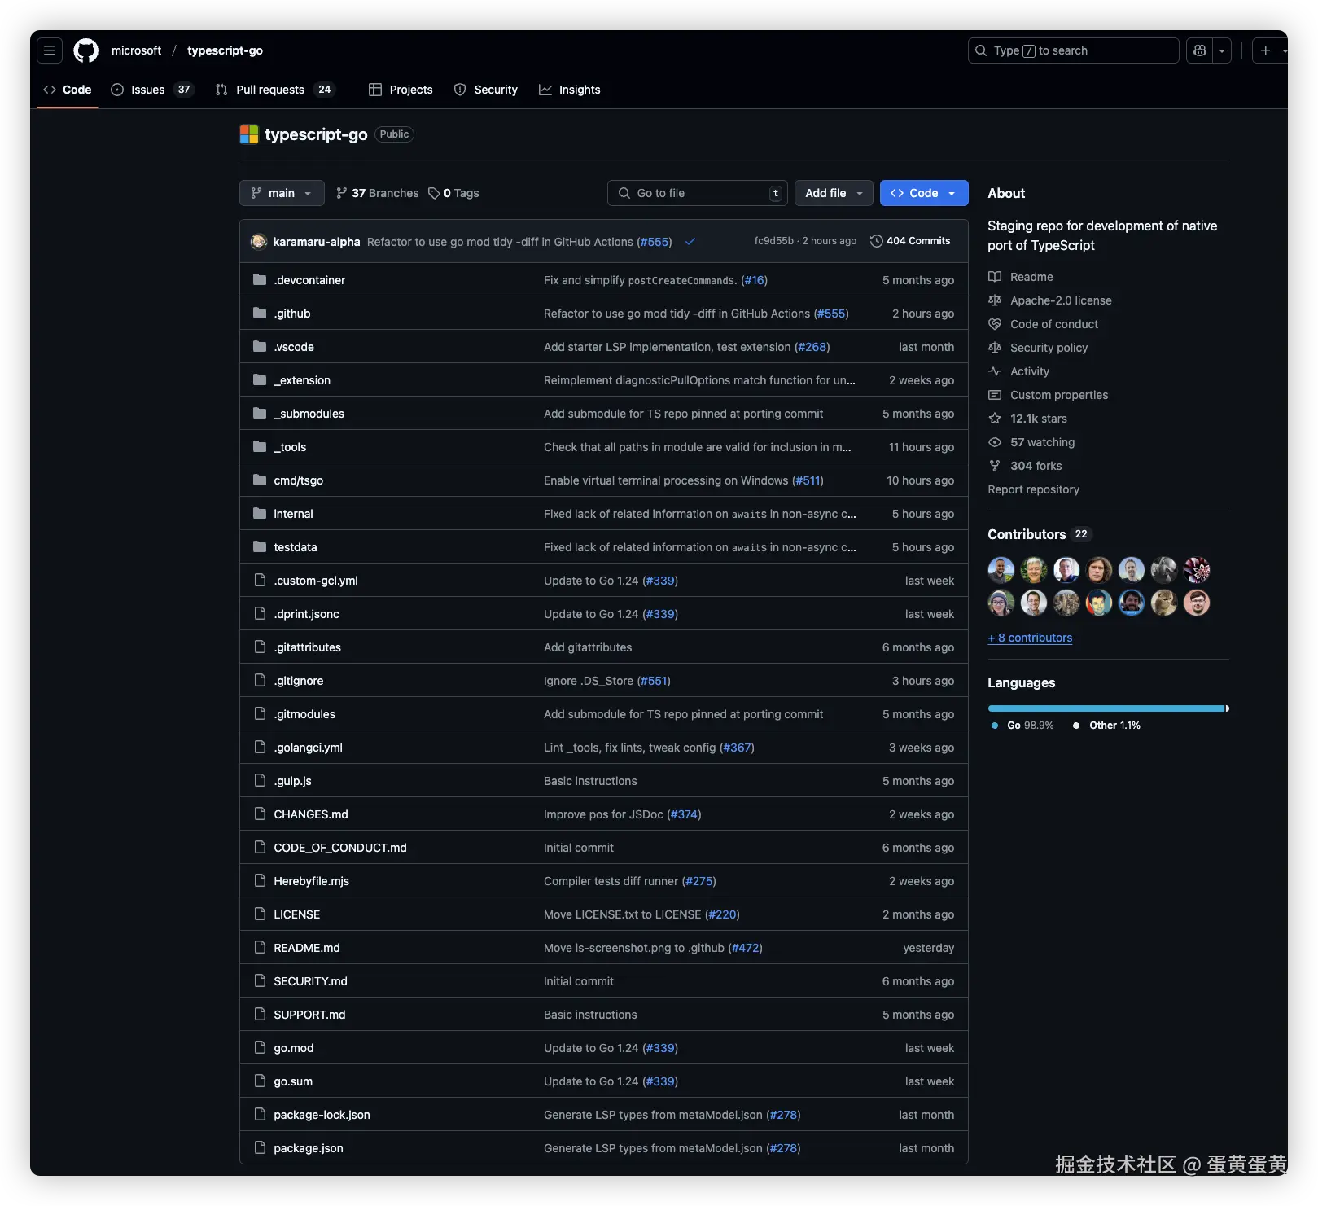The width and height of the screenshot is (1318, 1206).
Task: Click the Security policy scale icon
Action: 995,348
